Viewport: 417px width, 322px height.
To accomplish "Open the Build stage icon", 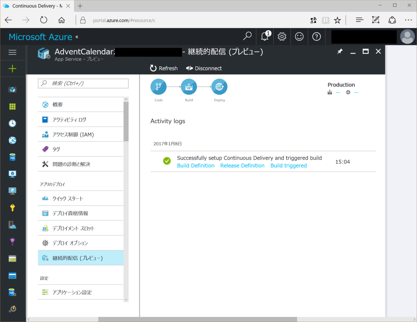I will pyautogui.click(x=189, y=87).
